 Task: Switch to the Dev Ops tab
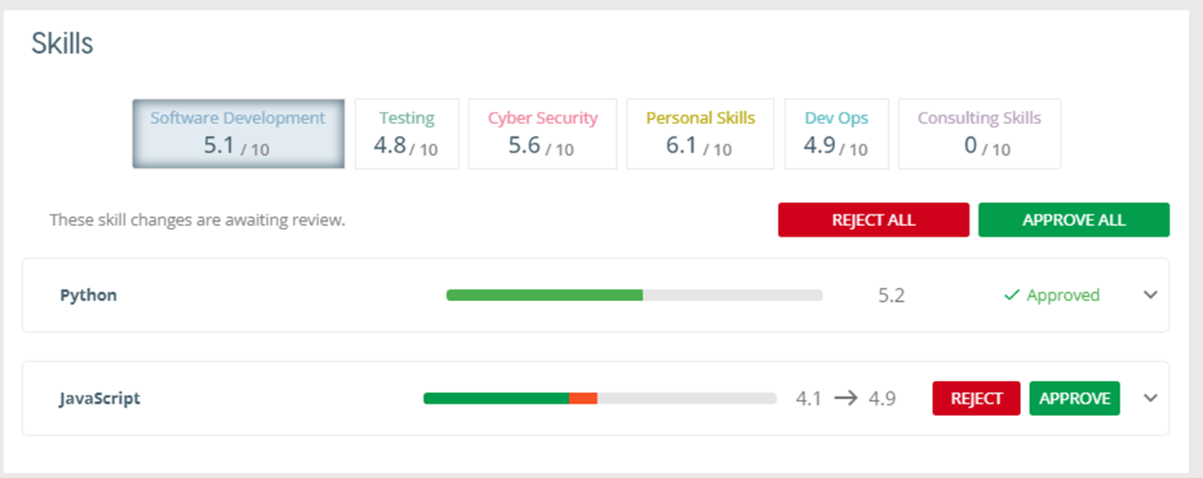point(836,134)
